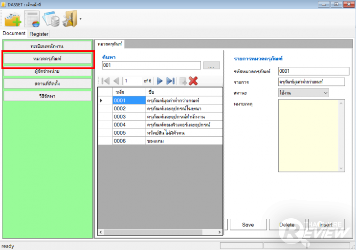Click the รหัสหมวดครุภัณฑ์ code field
356x250 pixels.
point(313,71)
